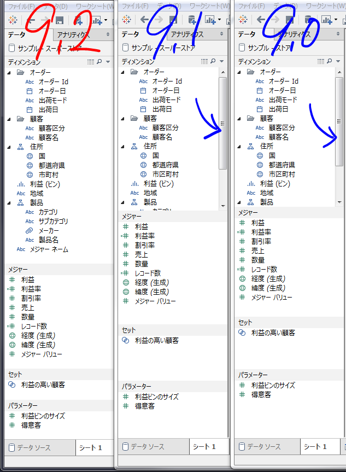The width and height of the screenshot is (346, 472).
Task: Open ワークシート(W) menu in right window
Action: pyautogui.click(x=326, y=5)
